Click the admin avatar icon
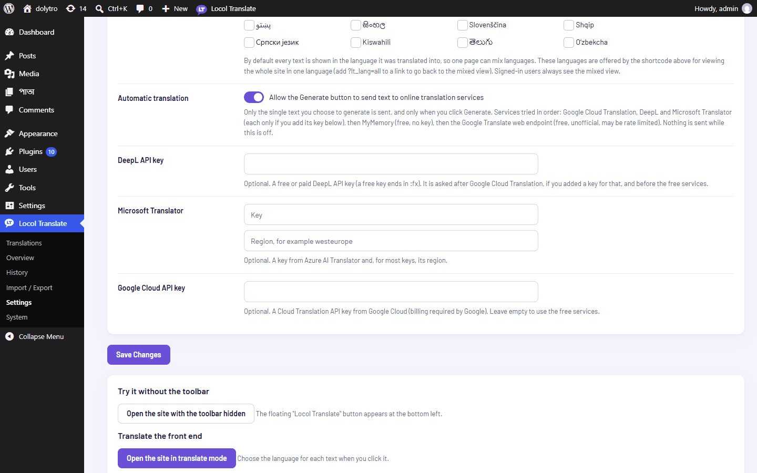Viewport: 757px width, 473px height. [x=746, y=8]
